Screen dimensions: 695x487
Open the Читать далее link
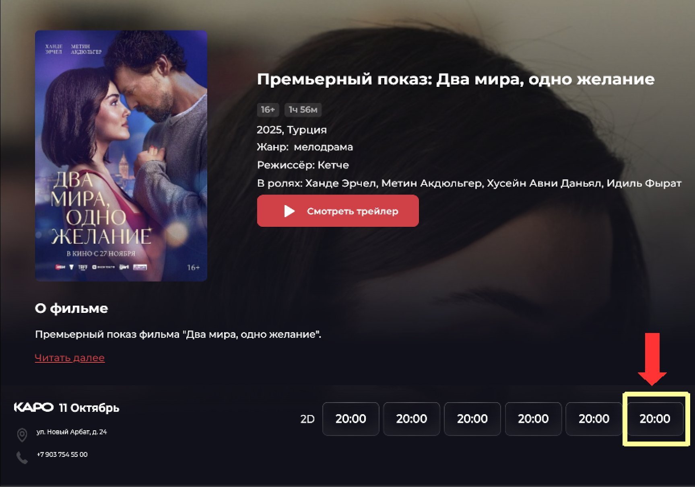70,358
